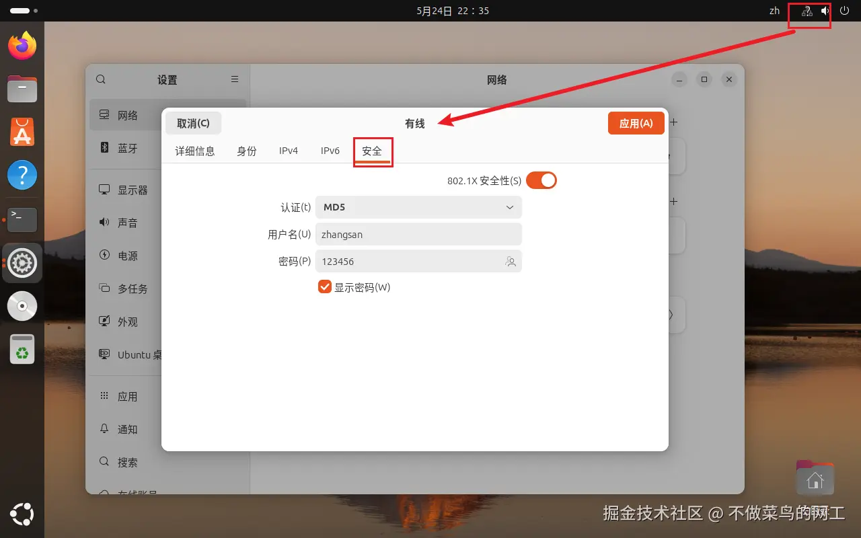This screenshot has width=861, height=538.
Task: Close the Settings window
Action: coord(729,79)
